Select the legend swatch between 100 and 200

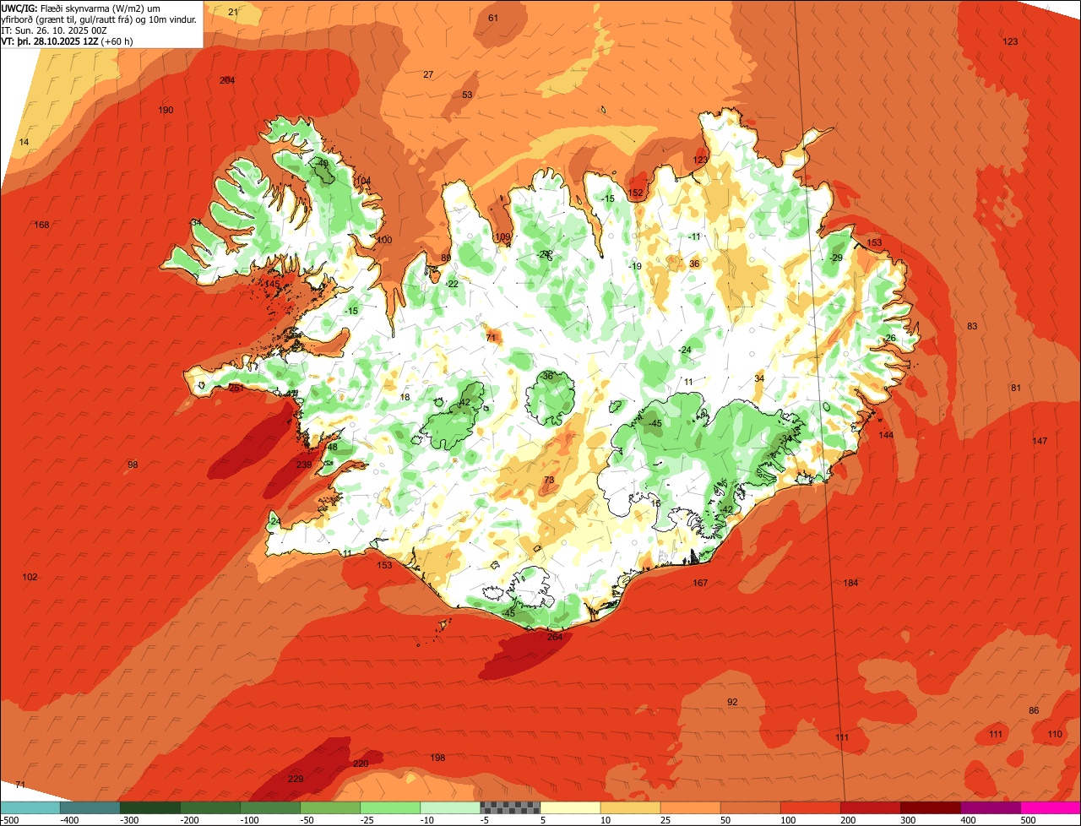coord(811,808)
